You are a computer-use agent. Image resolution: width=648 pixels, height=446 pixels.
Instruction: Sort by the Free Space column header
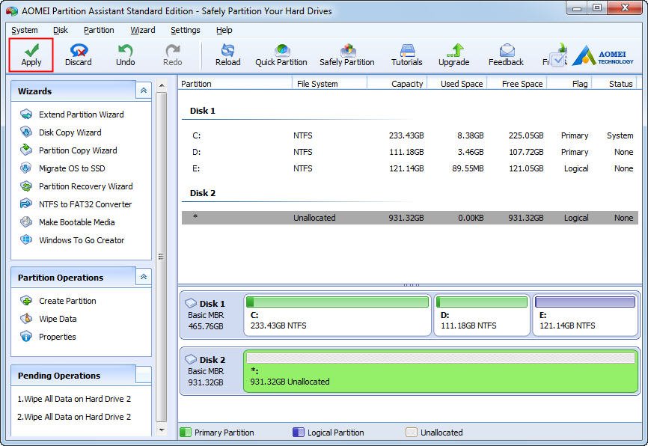[x=517, y=84]
